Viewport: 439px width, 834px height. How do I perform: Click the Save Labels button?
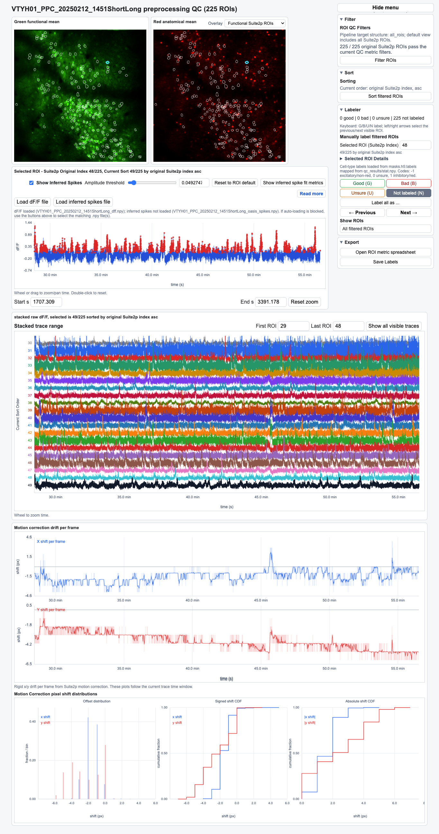(385, 262)
